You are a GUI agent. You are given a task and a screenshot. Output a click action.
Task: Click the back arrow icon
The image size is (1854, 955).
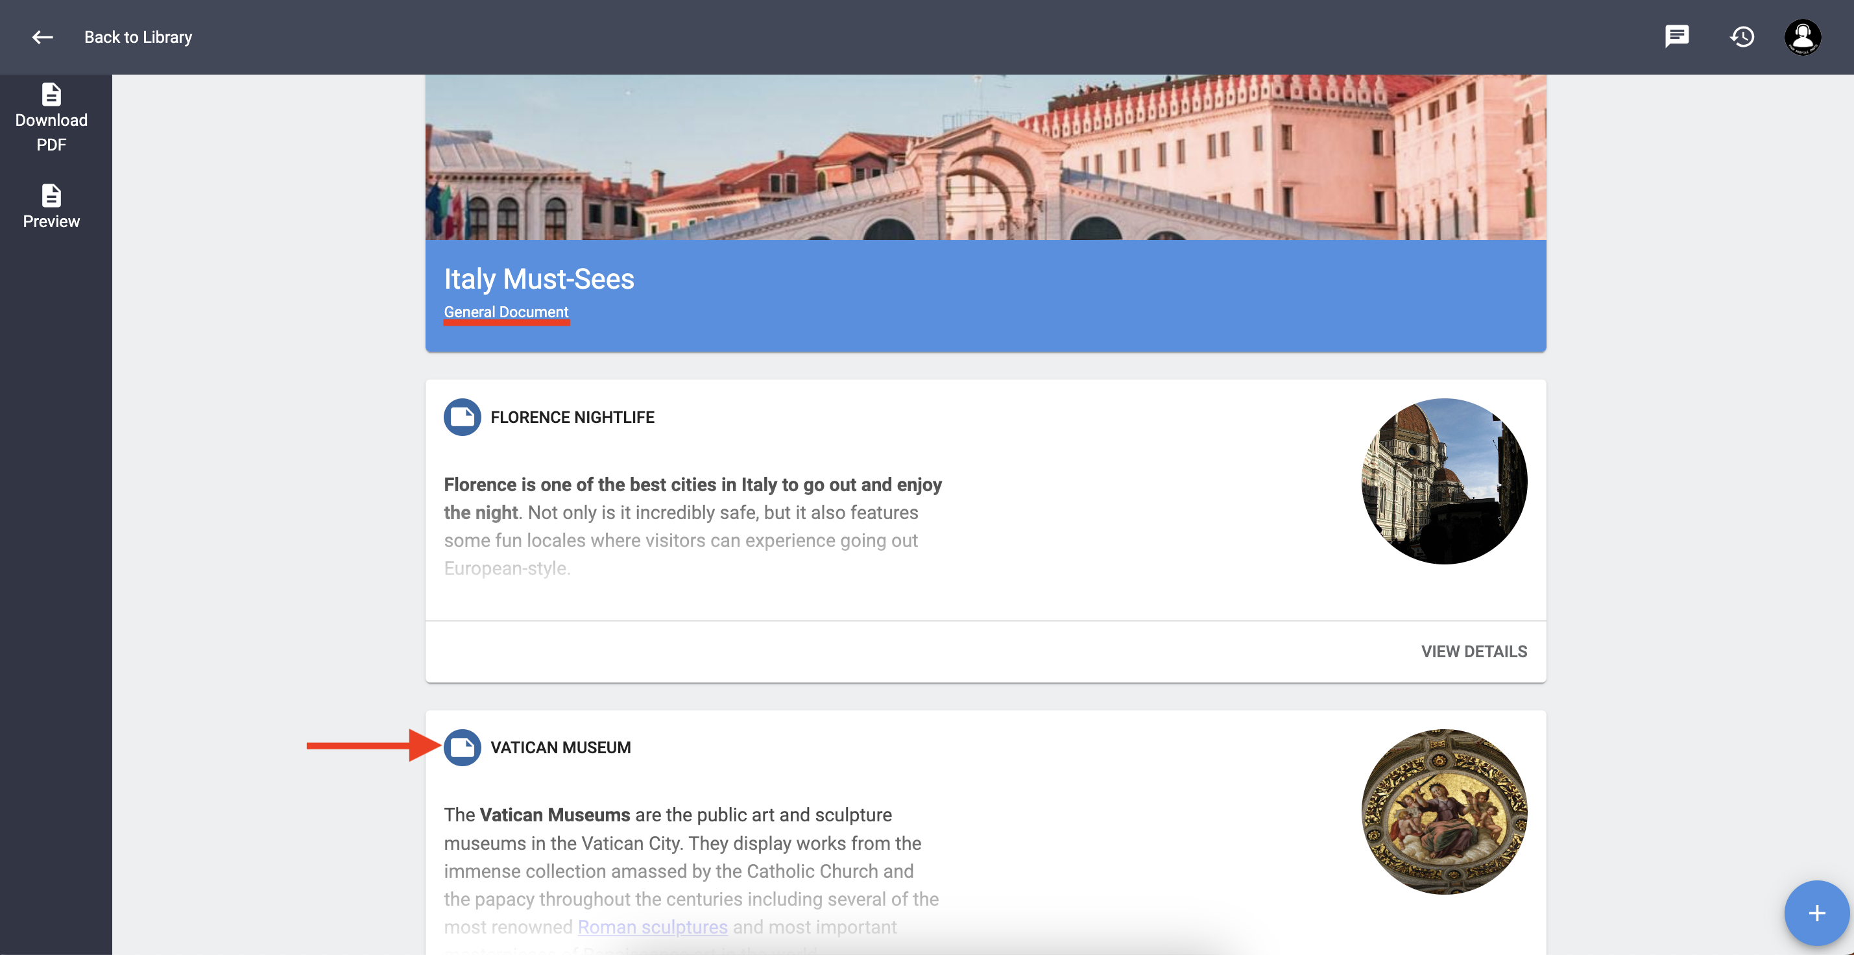(x=42, y=37)
